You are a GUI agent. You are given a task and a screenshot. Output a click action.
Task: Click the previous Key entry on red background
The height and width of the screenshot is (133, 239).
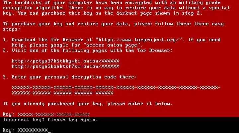point(46,114)
